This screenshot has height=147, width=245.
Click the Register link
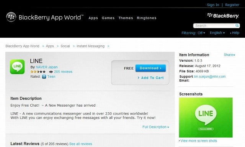(x=232, y=5)
